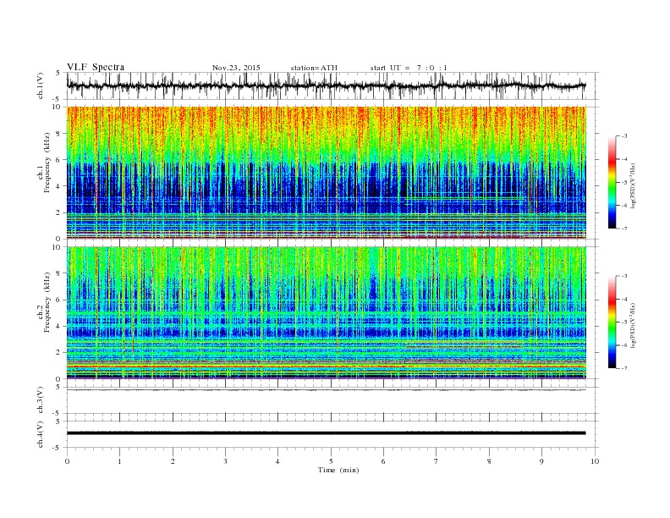Click the time axis tick label "2"
Screen dimensions: 670x518
coord(173,461)
